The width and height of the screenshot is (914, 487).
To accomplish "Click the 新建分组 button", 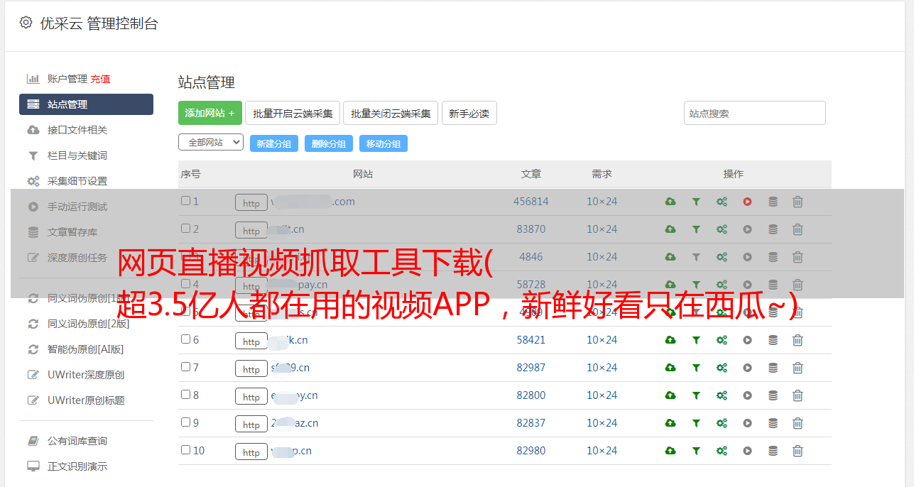I will 274,143.
